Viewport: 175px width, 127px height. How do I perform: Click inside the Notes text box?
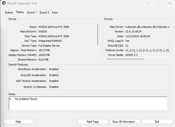pyautogui.click(x=88, y=103)
